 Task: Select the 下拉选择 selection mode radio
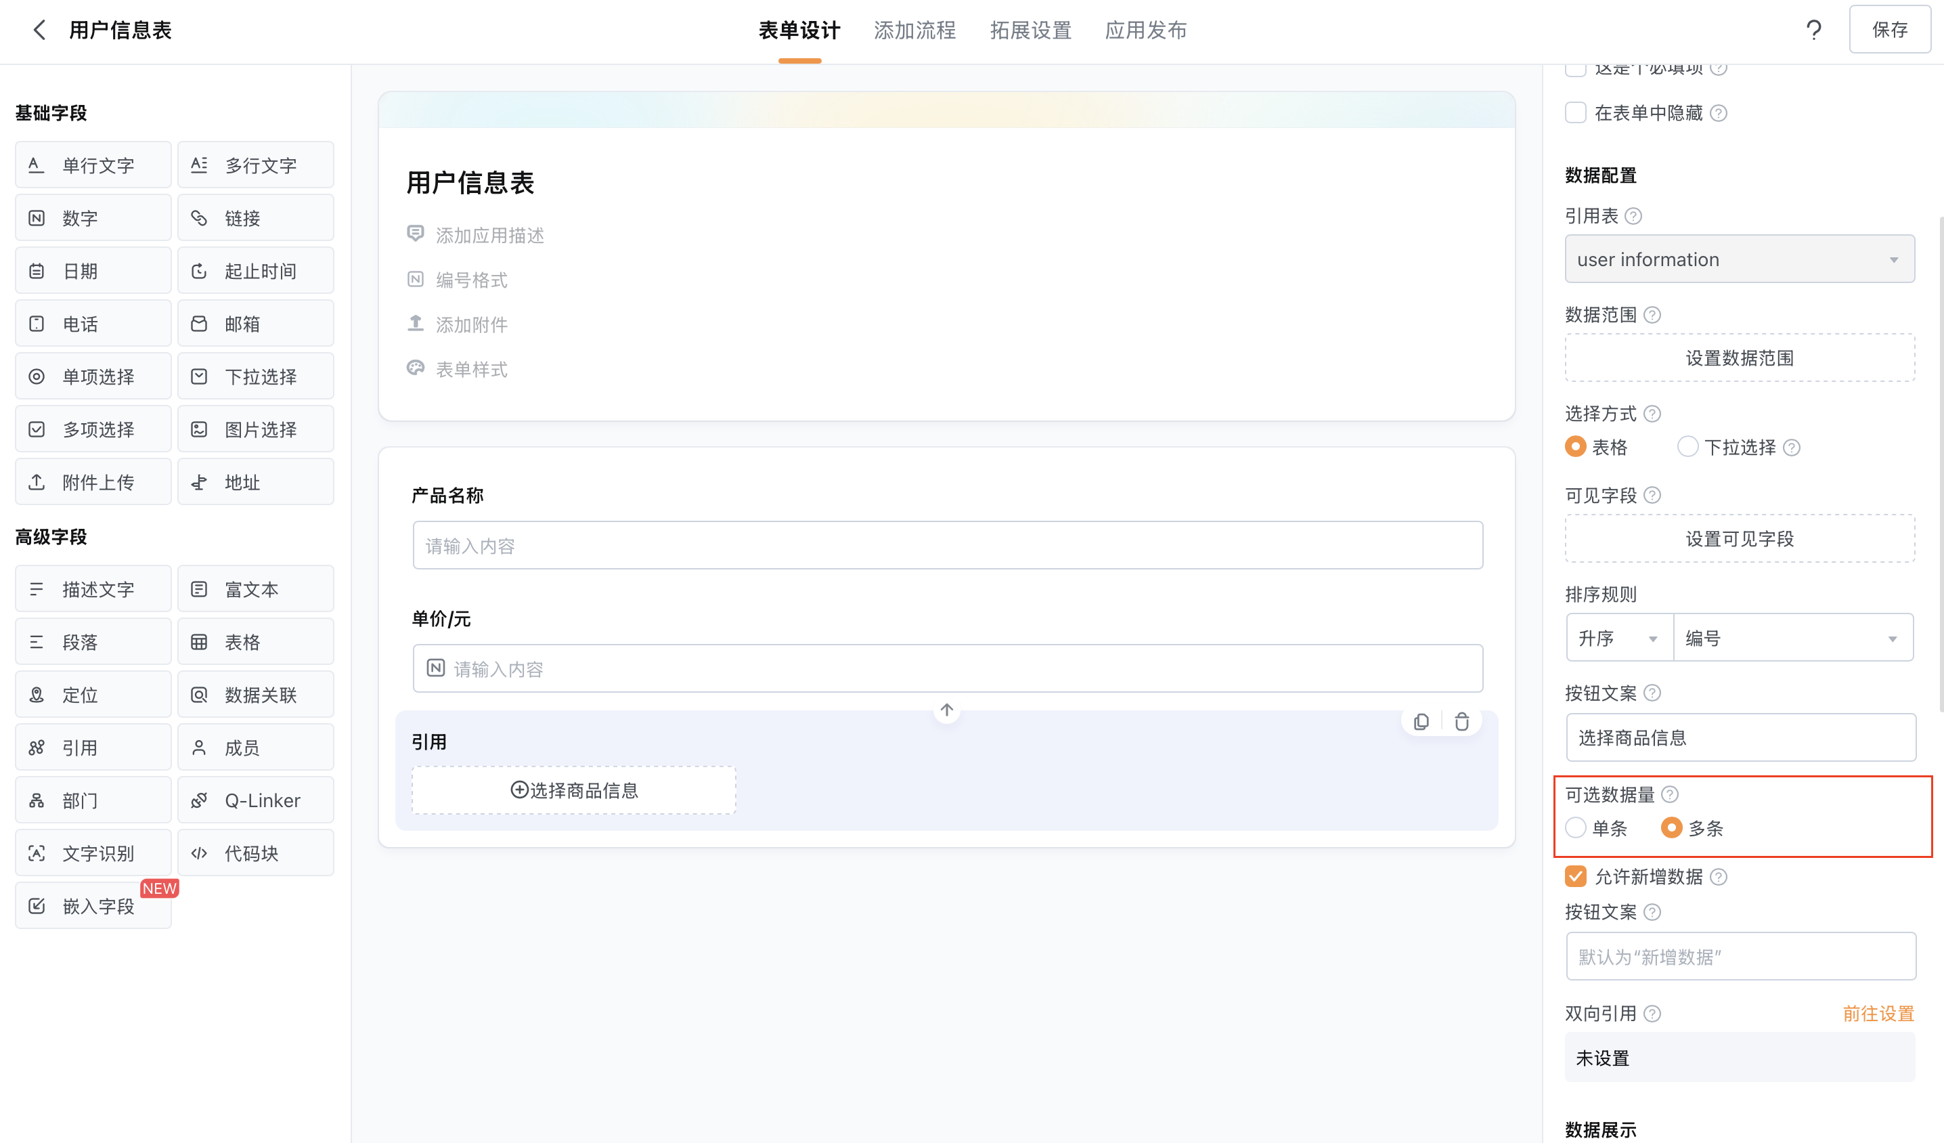tap(1687, 447)
